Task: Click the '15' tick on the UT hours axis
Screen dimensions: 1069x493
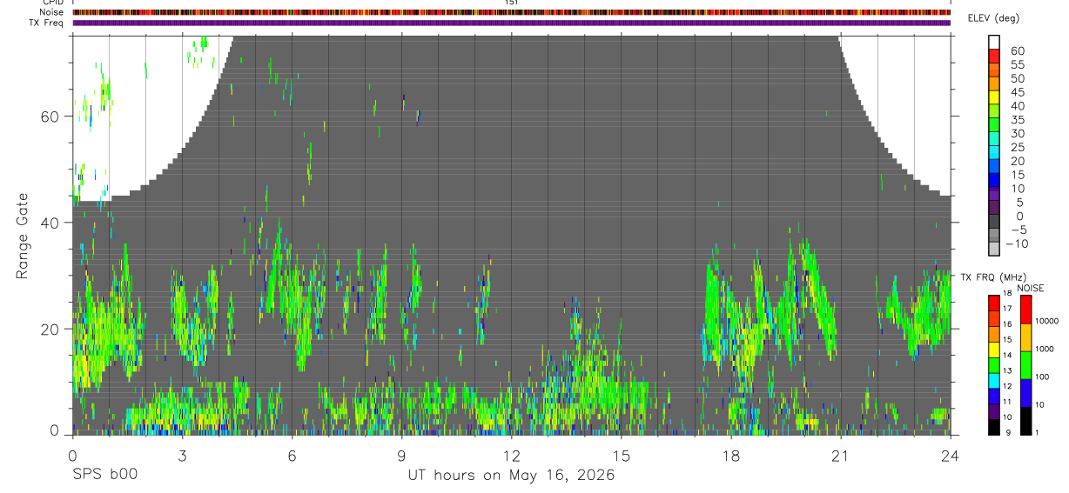Action: click(x=621, y=455)
